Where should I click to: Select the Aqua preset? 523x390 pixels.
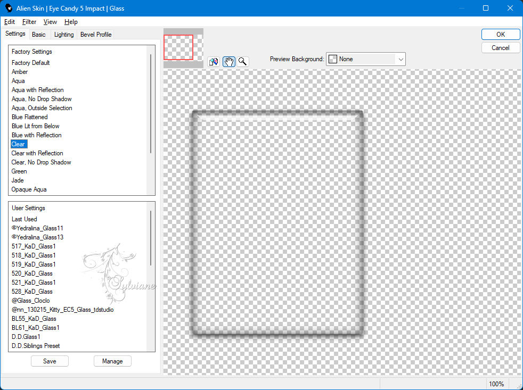18,81
